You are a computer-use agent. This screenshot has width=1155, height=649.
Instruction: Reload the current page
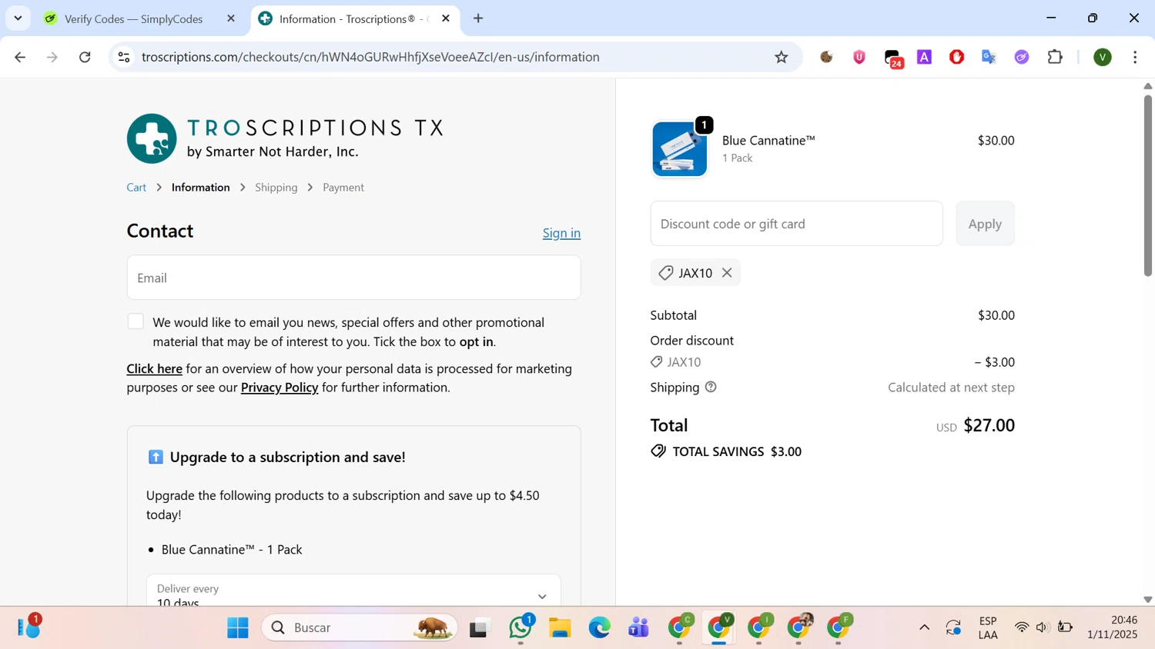[85, 57]
